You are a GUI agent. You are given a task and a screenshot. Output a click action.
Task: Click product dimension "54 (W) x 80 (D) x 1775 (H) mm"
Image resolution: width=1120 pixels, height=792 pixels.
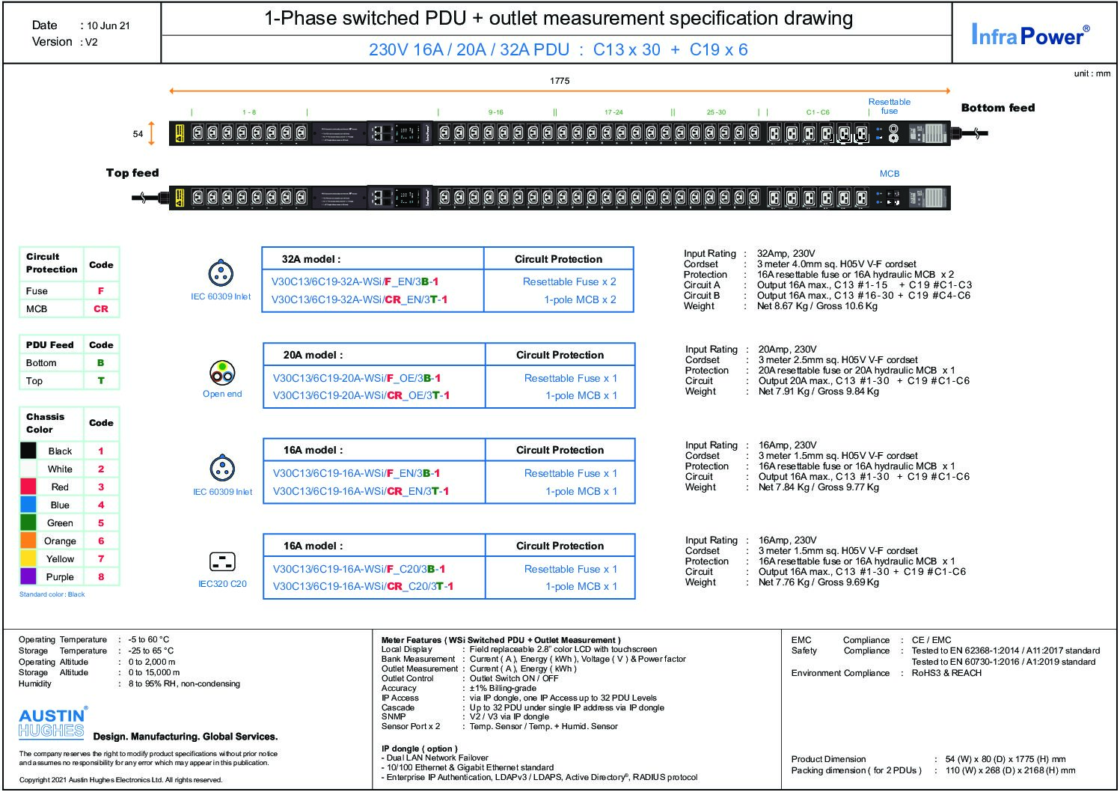point(1006,759)
